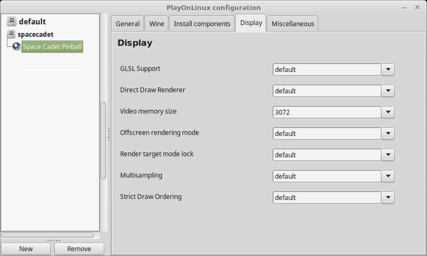The height and width of the screenshot is (256, 427).
Task: Switch to the General tab
Action: [x=127, y=24]
